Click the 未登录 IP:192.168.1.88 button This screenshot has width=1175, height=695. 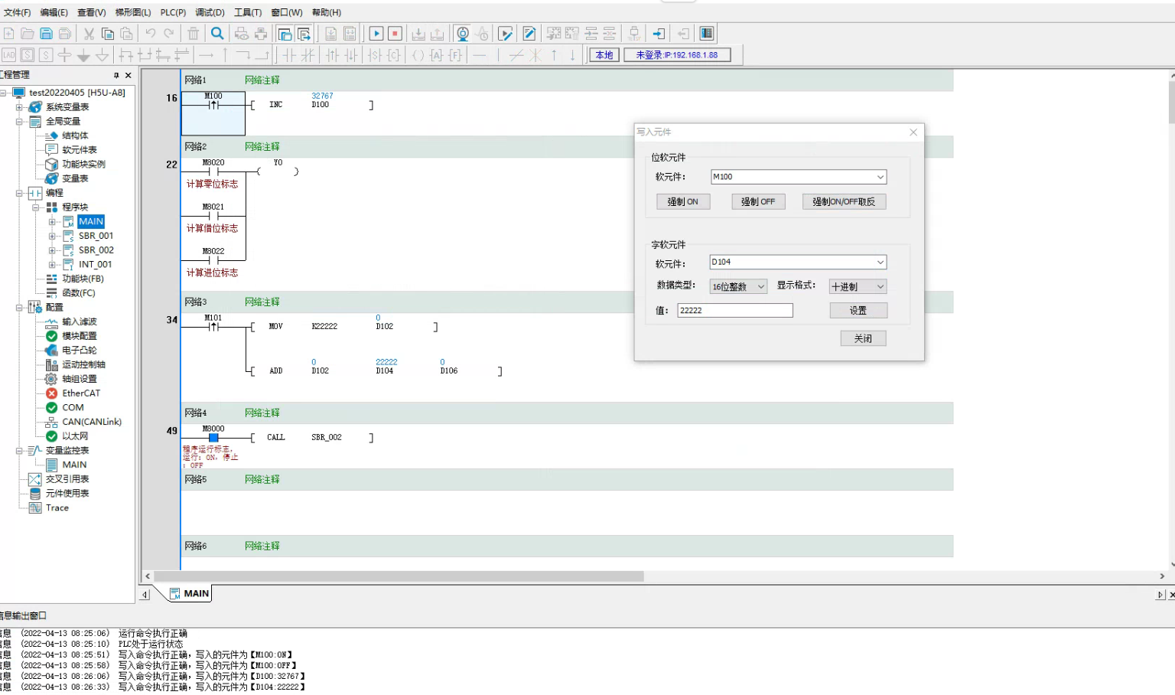677,55
